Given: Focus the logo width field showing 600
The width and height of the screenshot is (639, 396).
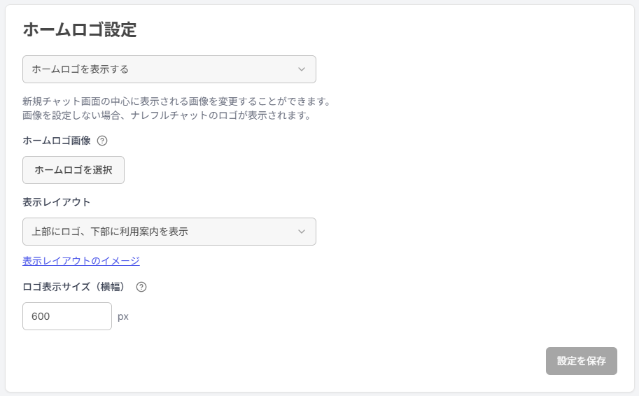Looking at the screenshot, I should tap(67, 316).
